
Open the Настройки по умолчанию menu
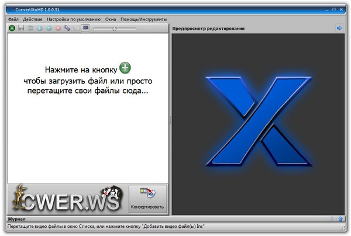pos(74,19)
